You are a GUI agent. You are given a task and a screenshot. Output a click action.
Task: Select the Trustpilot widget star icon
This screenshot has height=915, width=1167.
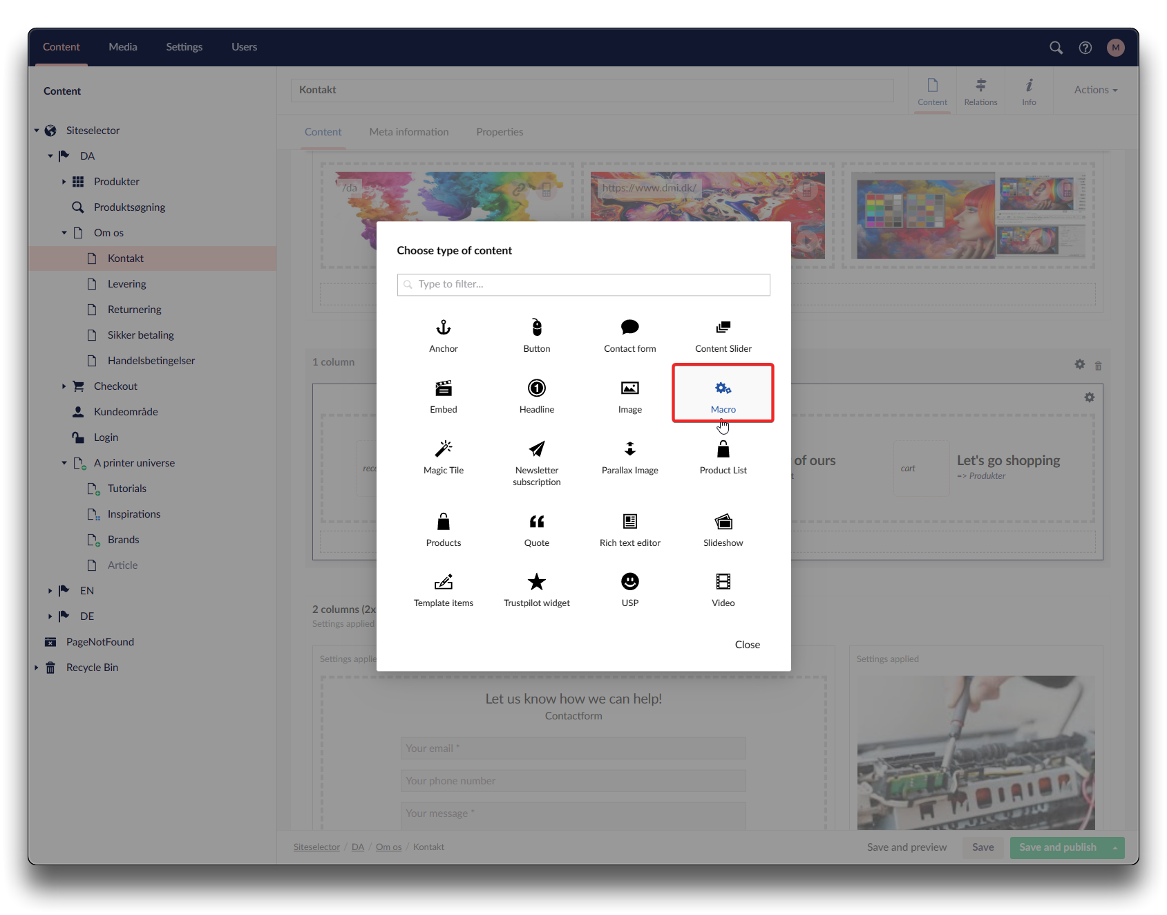537,582
